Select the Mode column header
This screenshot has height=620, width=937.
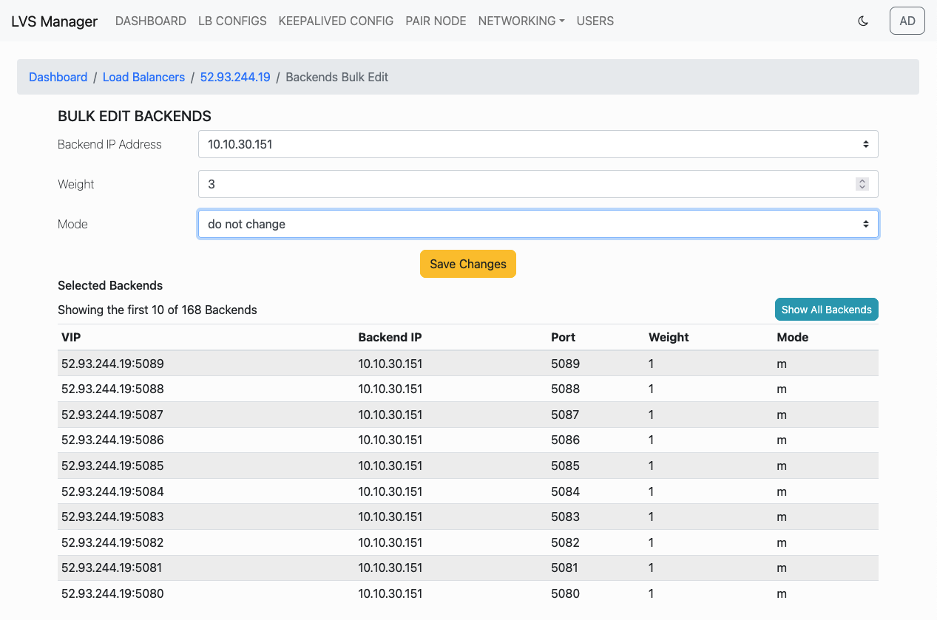(792, 337)
